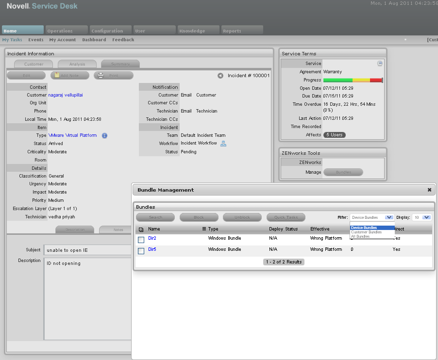This screenshot has width=438, height=360.
Task: Click the Service Terms clock icon
Action: [x=380, y=64]
